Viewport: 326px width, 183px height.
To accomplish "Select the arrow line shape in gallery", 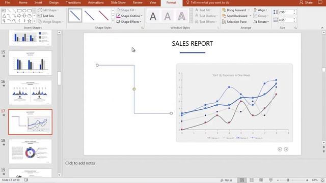I will pyautogui.click(x=14, y=11).
